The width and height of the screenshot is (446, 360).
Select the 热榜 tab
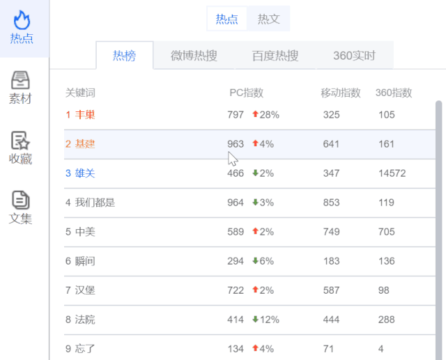tap(125, 56)
